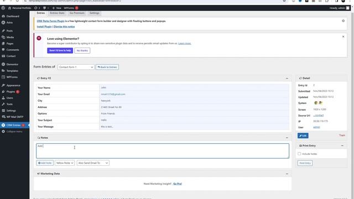The image size is (354, 199).
Task: Click the Detail panel header icon
Action: click(x=300, y=78)
